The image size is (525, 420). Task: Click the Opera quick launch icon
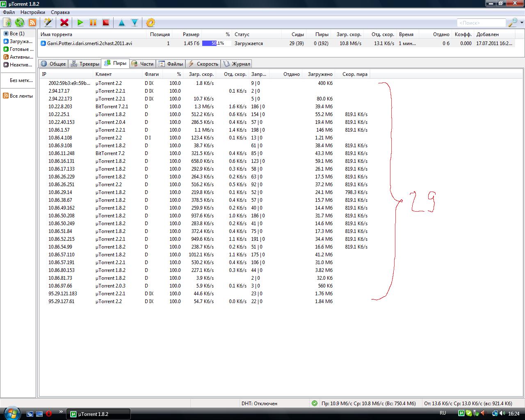49,414
